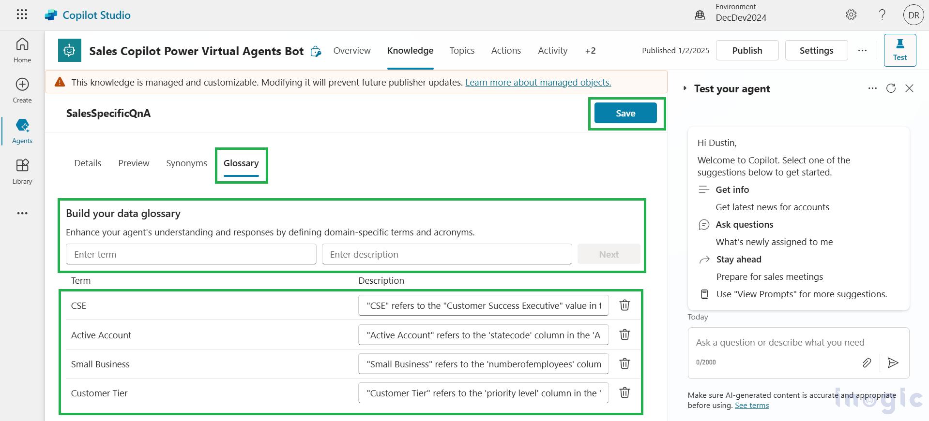
Task: Click Create in the sidebar
Action: (22, 90)
